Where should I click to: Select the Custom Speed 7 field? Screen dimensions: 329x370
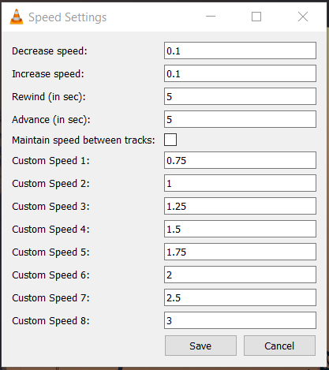tap(240, 297)
